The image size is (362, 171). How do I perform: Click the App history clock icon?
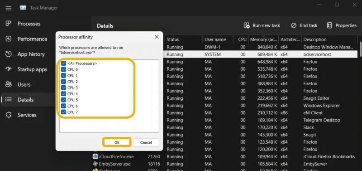point(9,54)
